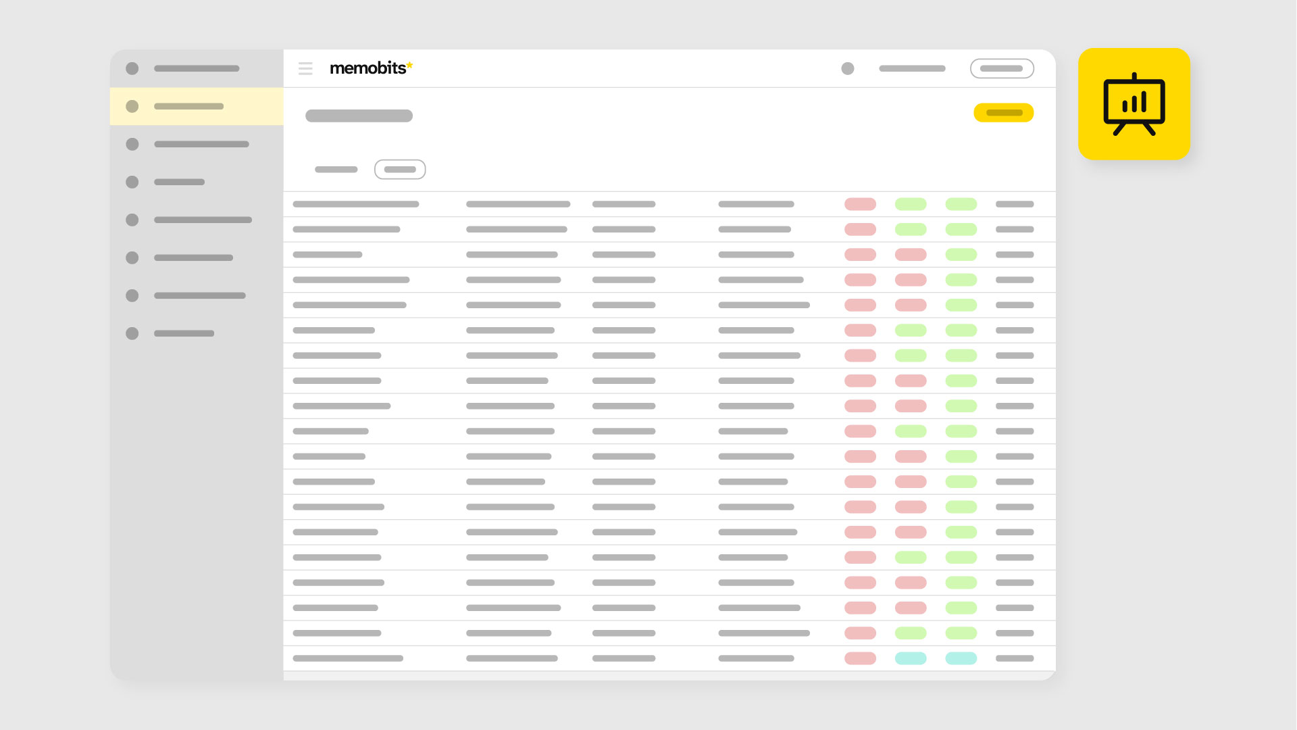Select the fourth sidebar menu item
This screenshot has width=1297, height=730.
pyautogui.click(x=179, y=182)
